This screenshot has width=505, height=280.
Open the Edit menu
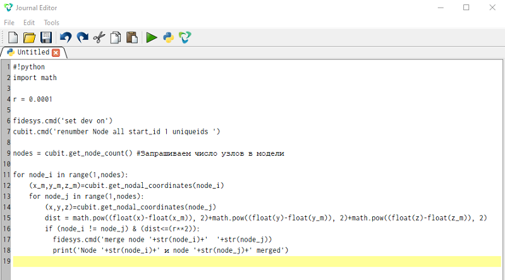[29, 23]
